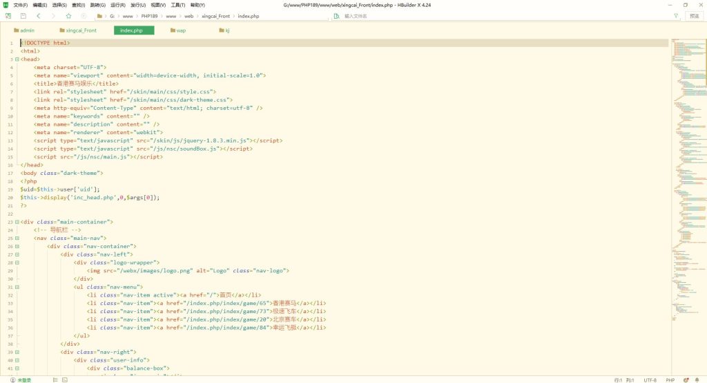Click the UTF-8 encoding in status bar

(x=650, y=380)
